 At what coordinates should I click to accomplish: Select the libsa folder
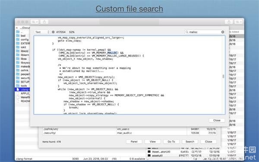tap(22, 59)
